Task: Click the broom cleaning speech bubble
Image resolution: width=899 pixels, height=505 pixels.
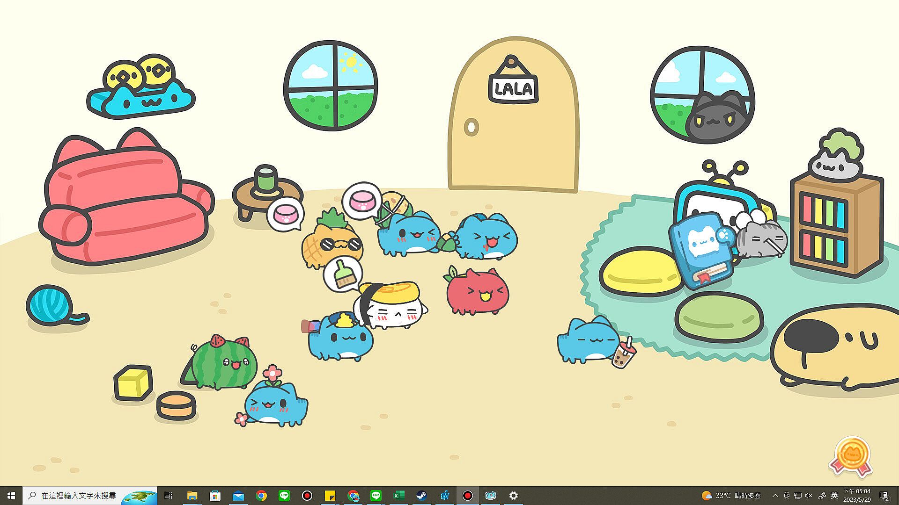Action: point(343,274)
